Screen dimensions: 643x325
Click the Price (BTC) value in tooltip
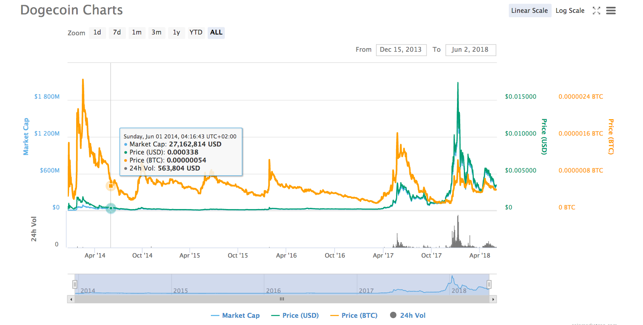point(186,160)
